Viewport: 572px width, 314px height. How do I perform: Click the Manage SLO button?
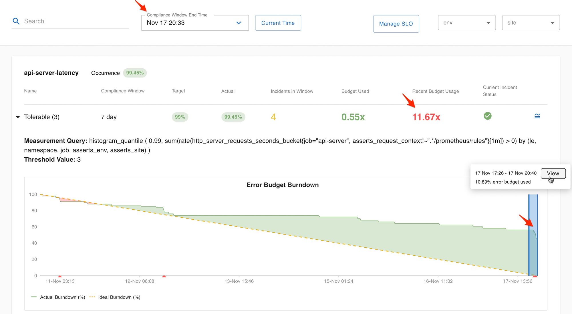click(396, 24)
